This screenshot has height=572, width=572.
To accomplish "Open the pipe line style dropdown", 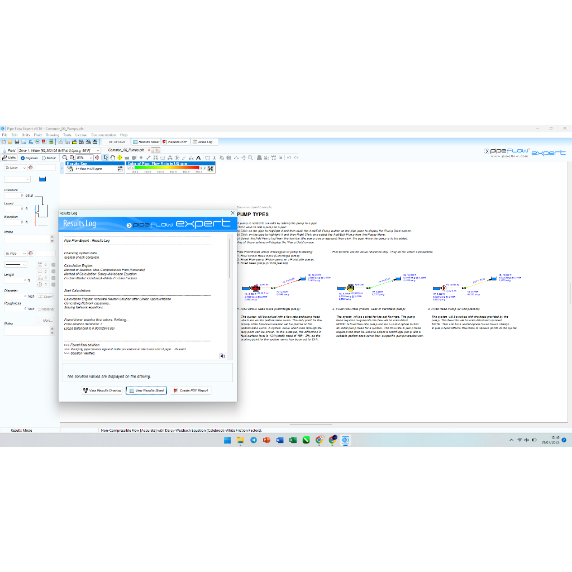I will [16, 264].
